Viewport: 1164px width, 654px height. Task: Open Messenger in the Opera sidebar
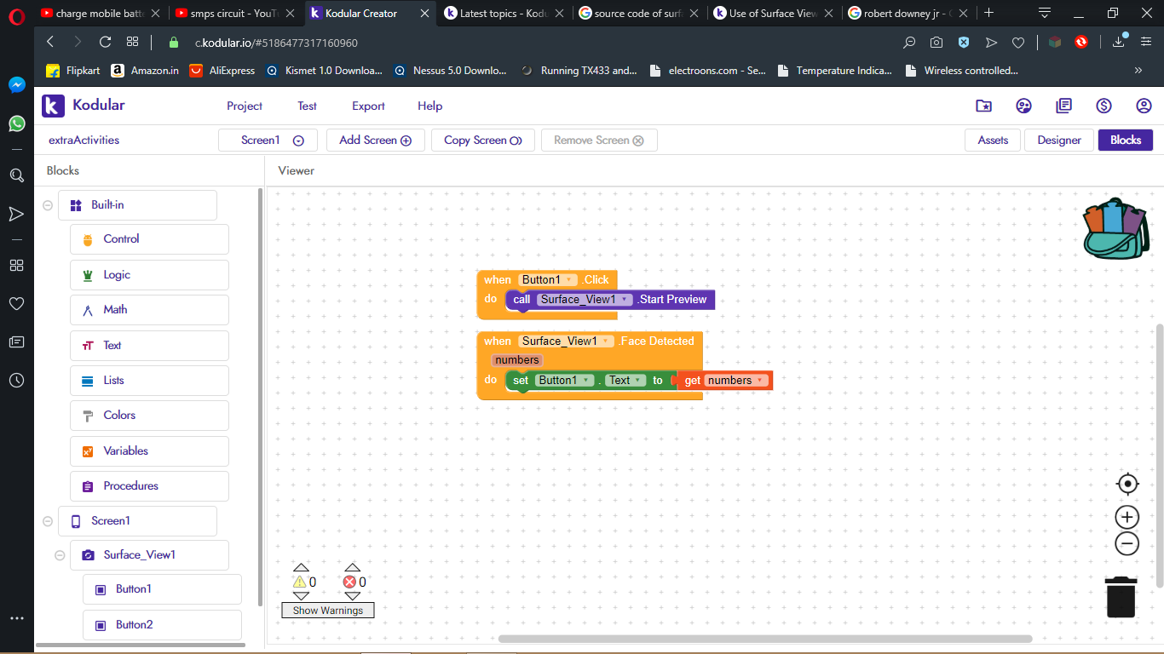pos(17,85)
